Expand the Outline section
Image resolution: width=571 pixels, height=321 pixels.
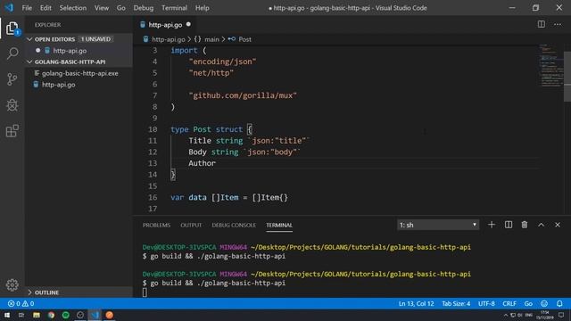coord(29,292)
